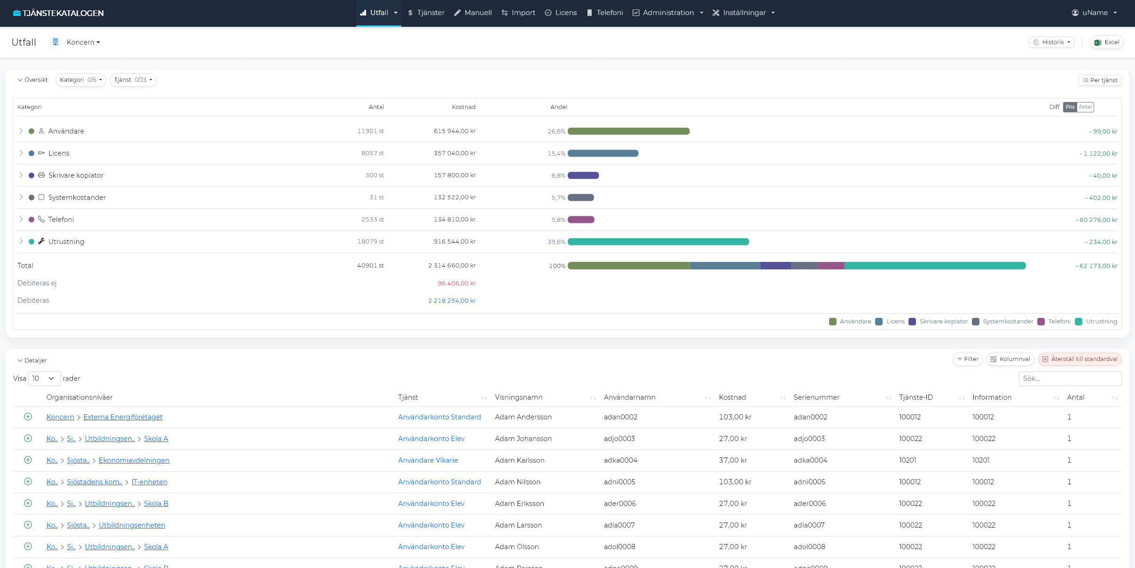Image resolution: width=1135 pixels, height=568 pixels.
Task: Open the Kategori 0/6 filter dropdown
Action: (81, 80)
